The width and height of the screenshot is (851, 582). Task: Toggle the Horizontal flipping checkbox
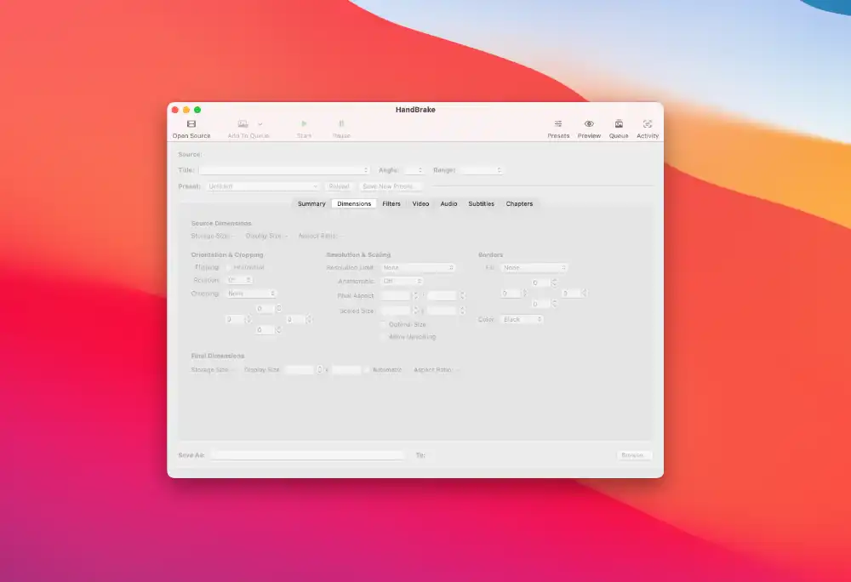pos(229,267)
